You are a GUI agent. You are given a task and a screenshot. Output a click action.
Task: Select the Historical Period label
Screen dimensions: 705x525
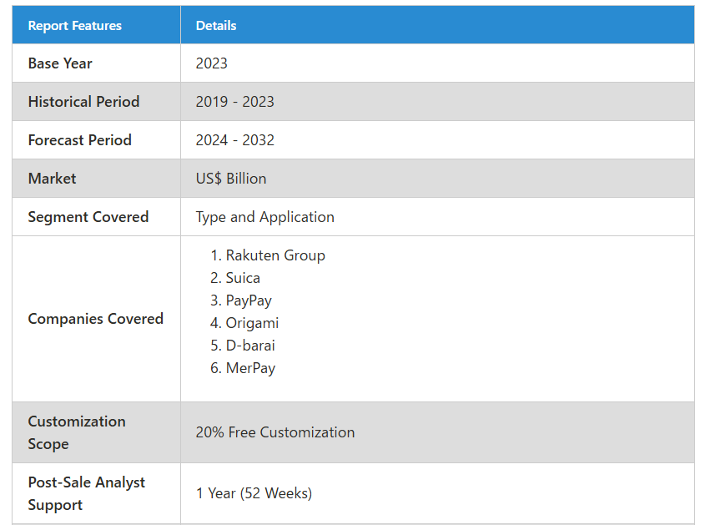(83, 102)
